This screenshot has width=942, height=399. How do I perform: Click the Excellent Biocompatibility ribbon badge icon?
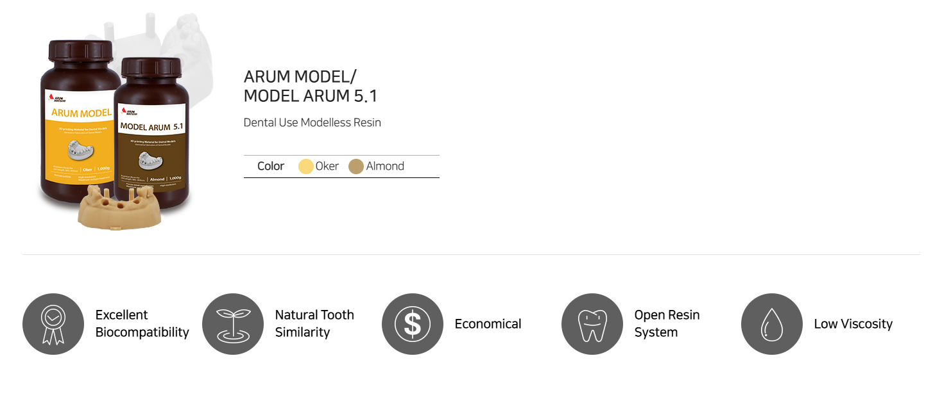coord(53,324)
